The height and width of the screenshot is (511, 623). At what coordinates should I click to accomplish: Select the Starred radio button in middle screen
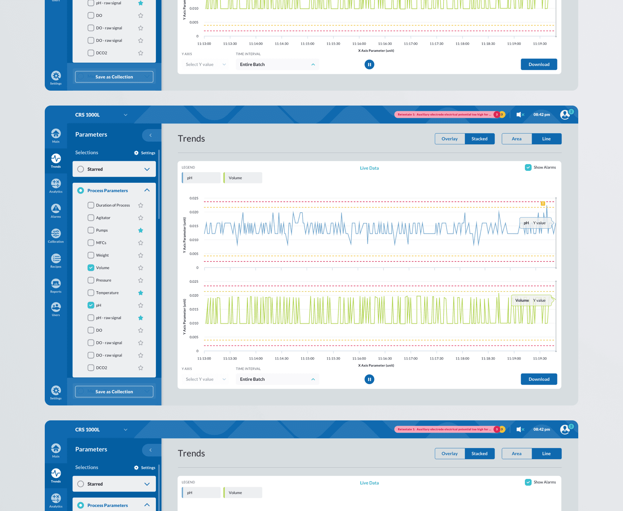click(x=81, y=169)
